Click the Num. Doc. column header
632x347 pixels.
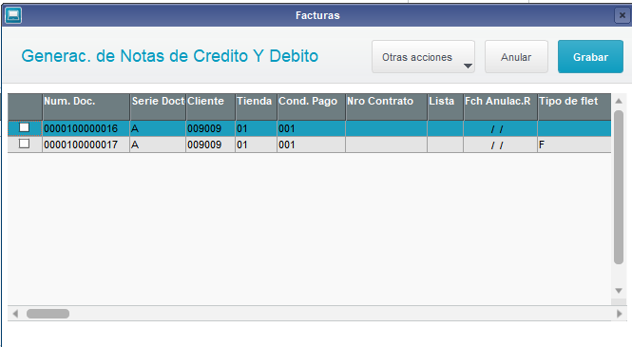pos(86,106)
